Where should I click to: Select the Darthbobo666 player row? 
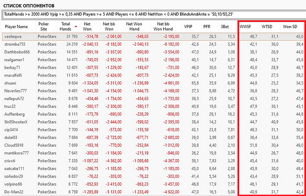(18, 52)
